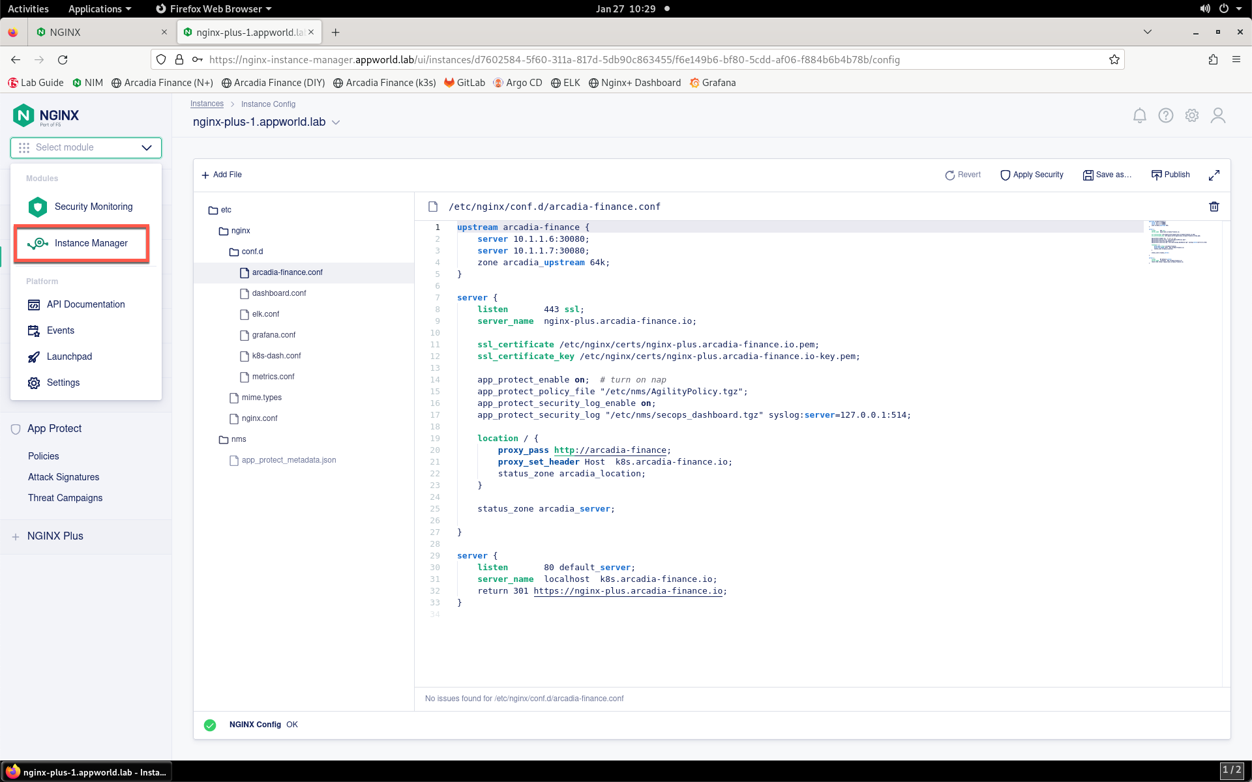The image size is (1252, 782).
Task: Open Activities overview
Action: pos(28,8)
